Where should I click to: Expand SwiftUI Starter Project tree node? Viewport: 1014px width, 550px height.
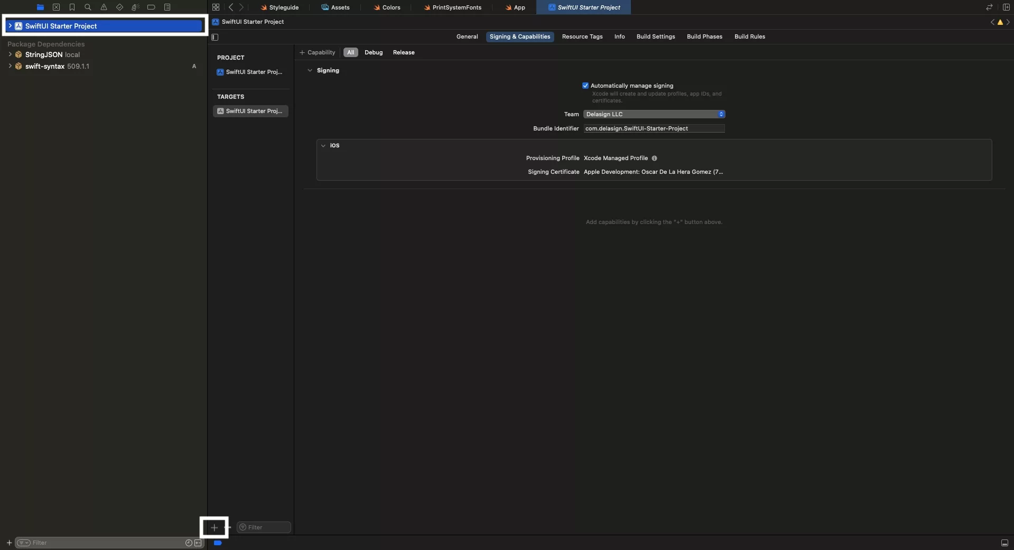click(x=10, y=26)
